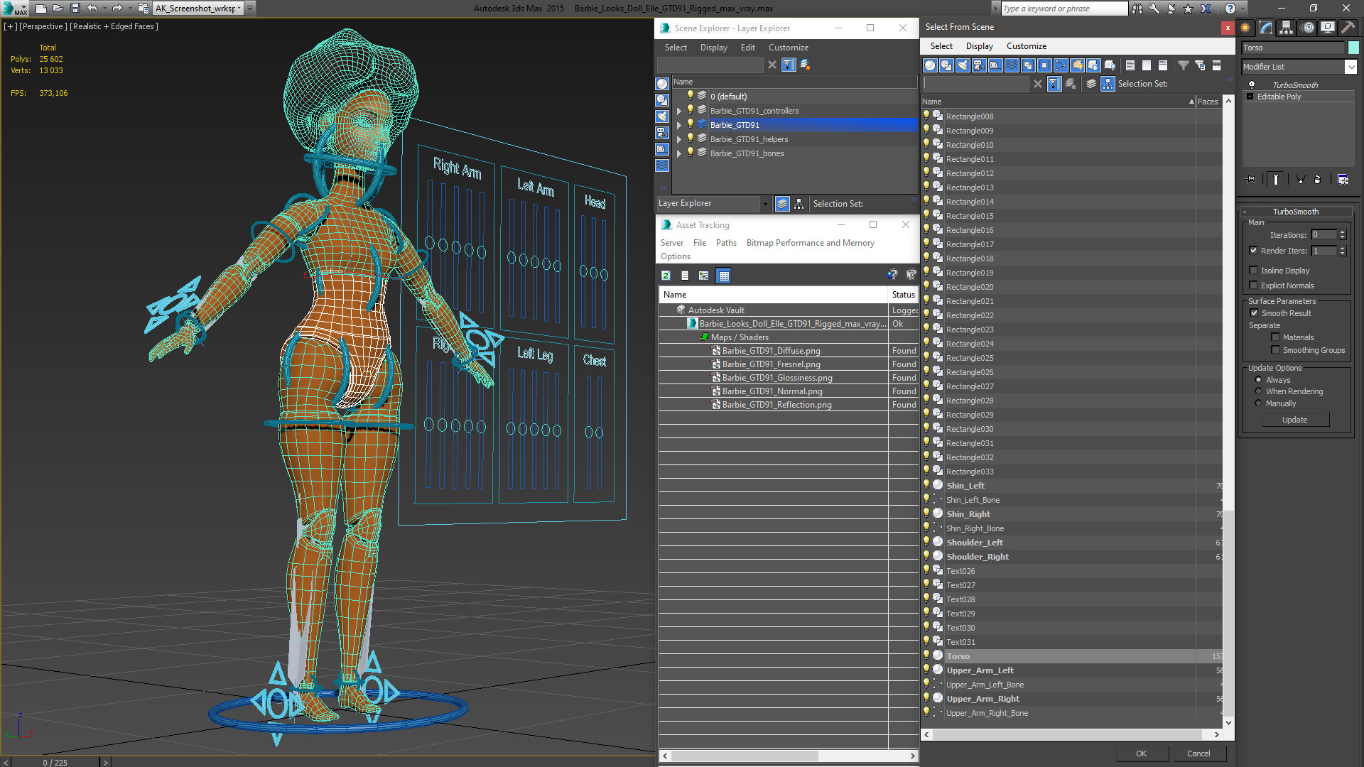1364x767 pixels.
Task: Click the Perspective viewport label
Action: 43,26
